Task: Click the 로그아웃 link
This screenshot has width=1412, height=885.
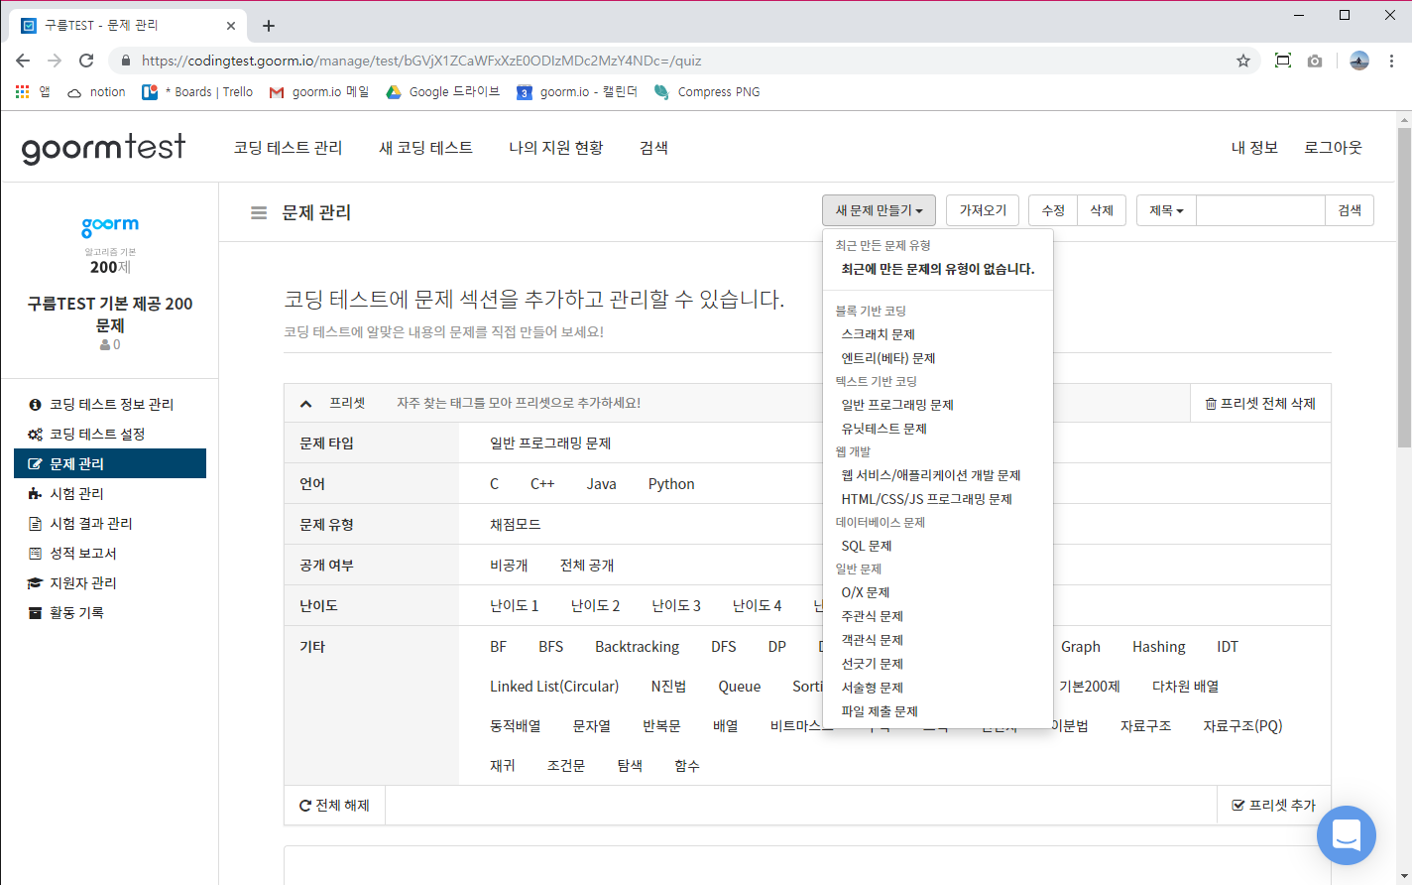Action: click(x=1334, y=147)
